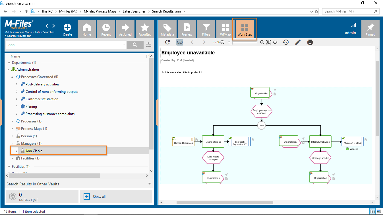Viewport: 383px width, 215px height.
Task: Switch to the Preview tab
Action: (187, 29)
